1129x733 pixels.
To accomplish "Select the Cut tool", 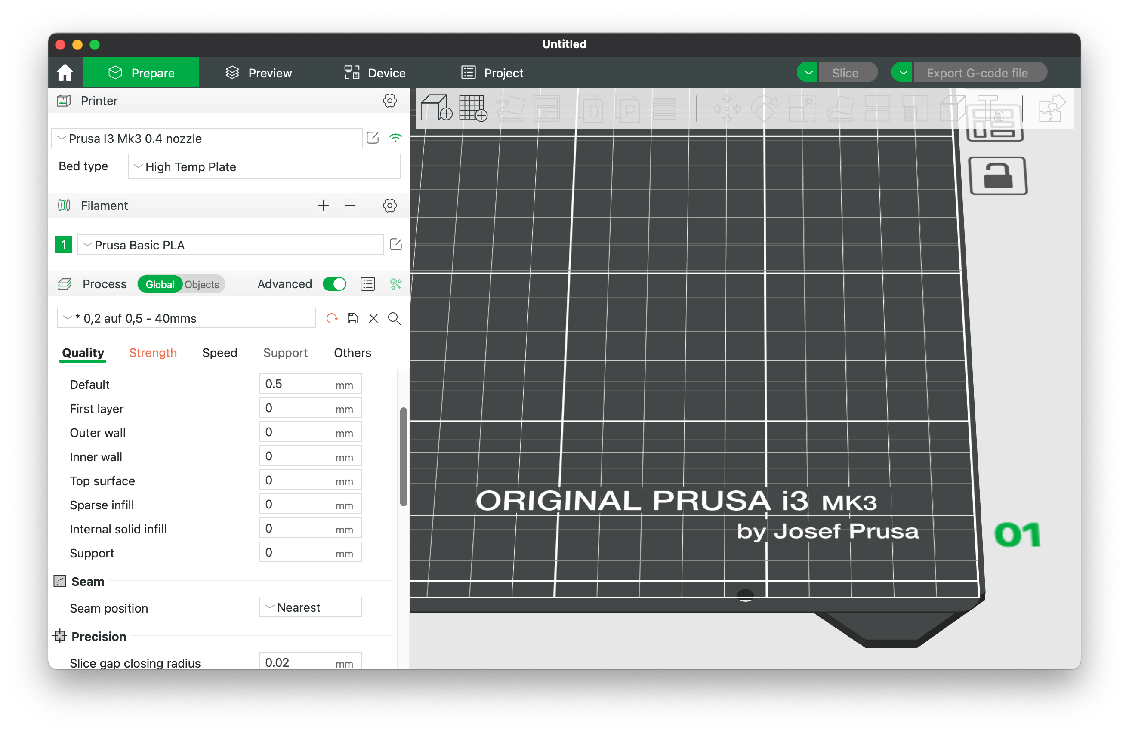I will pos(877,108).
